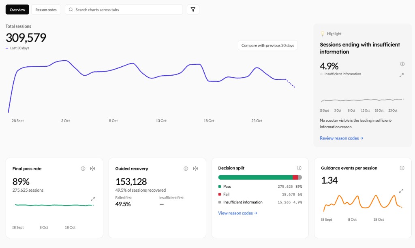Click the 153,128 guided recovery value
Screen dimensions: 415x248
click(131, 181)
